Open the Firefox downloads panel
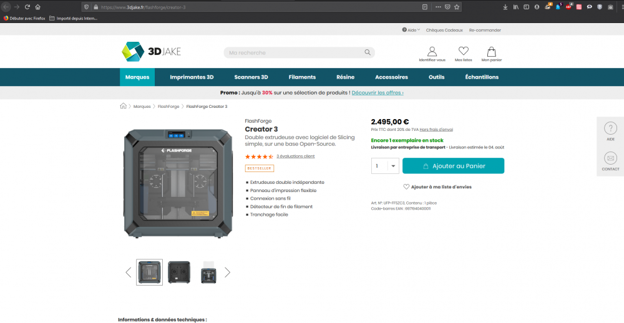 tap(505, 7)
